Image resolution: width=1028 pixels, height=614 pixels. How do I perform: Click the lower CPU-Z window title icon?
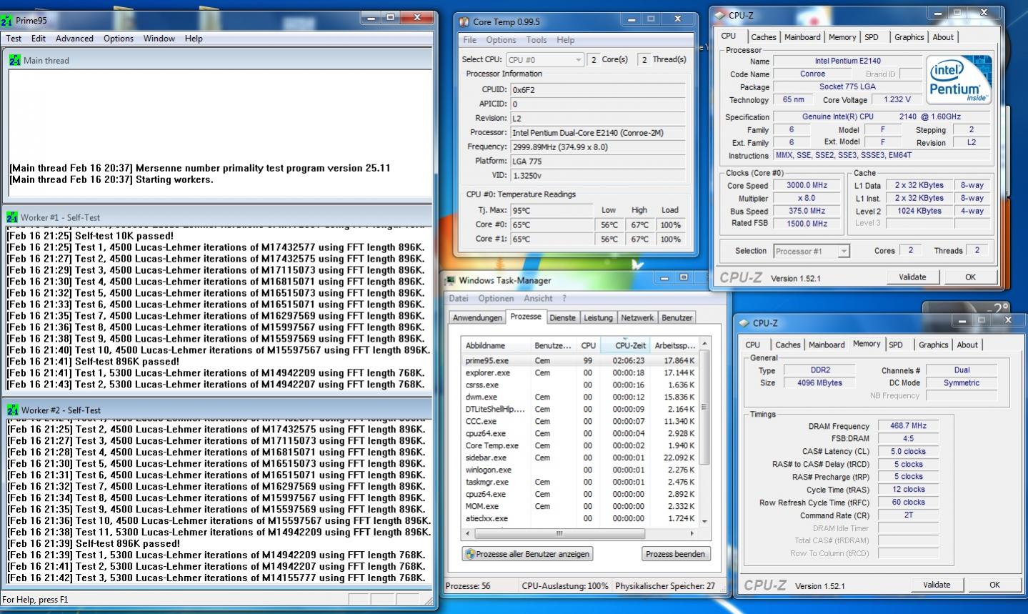point(744,323)
